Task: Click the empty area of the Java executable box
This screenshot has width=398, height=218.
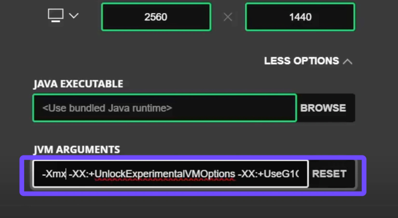Action: pos(234,108)
